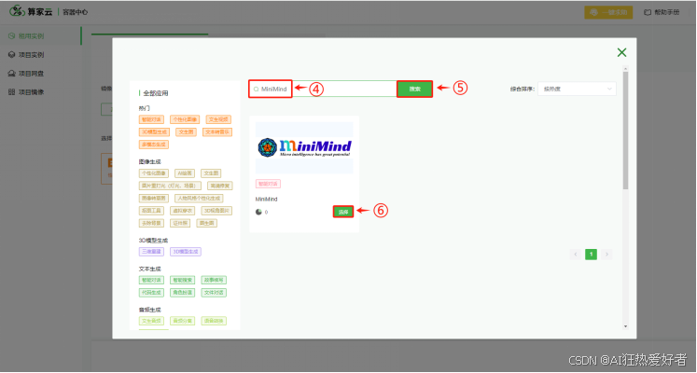Image resolution: width=697 pixels, height=373 pixels.
Task: Filter by 多模态生成 tag
Action: 153,145
